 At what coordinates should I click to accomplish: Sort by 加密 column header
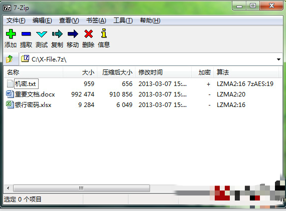pyautogui.click(x=203, y=72)
